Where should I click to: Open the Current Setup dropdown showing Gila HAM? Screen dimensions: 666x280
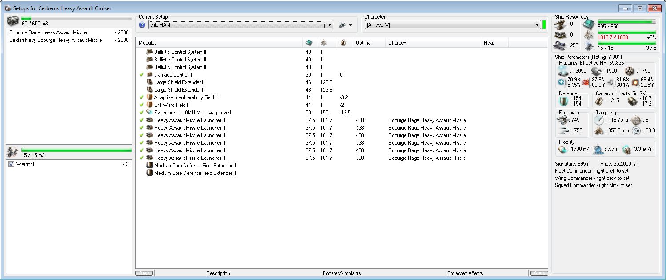click(330, 25)
